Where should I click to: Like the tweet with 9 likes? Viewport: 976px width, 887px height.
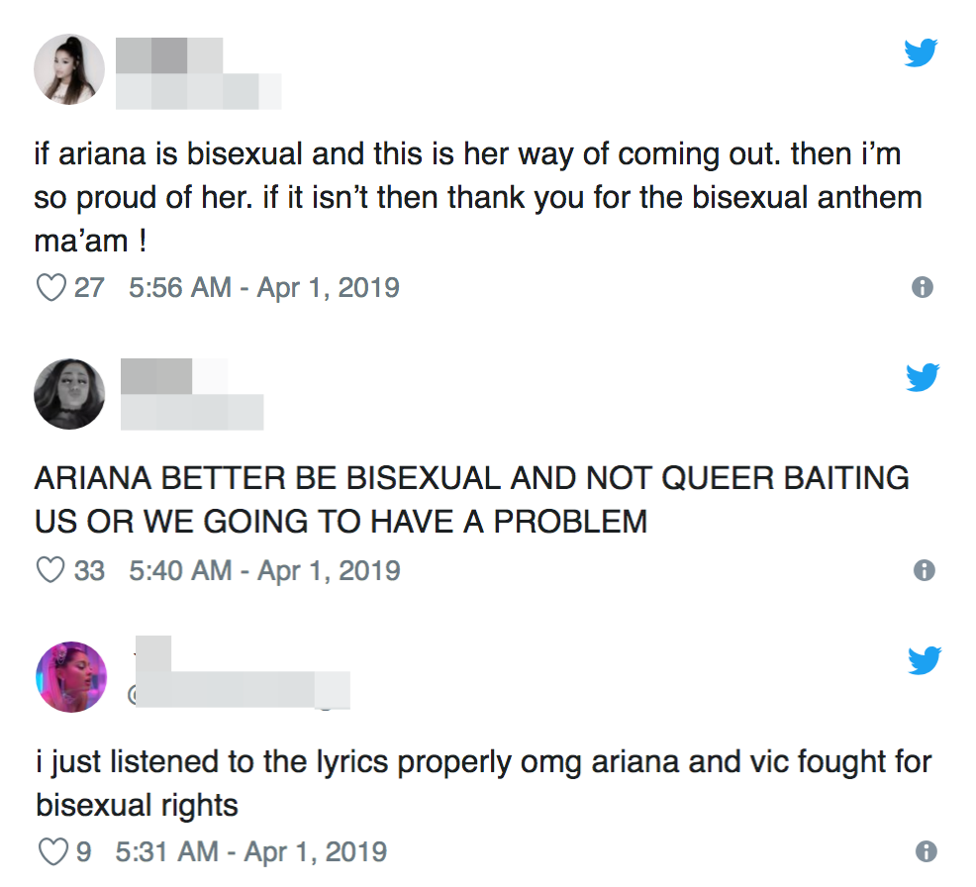click(52, 851)
